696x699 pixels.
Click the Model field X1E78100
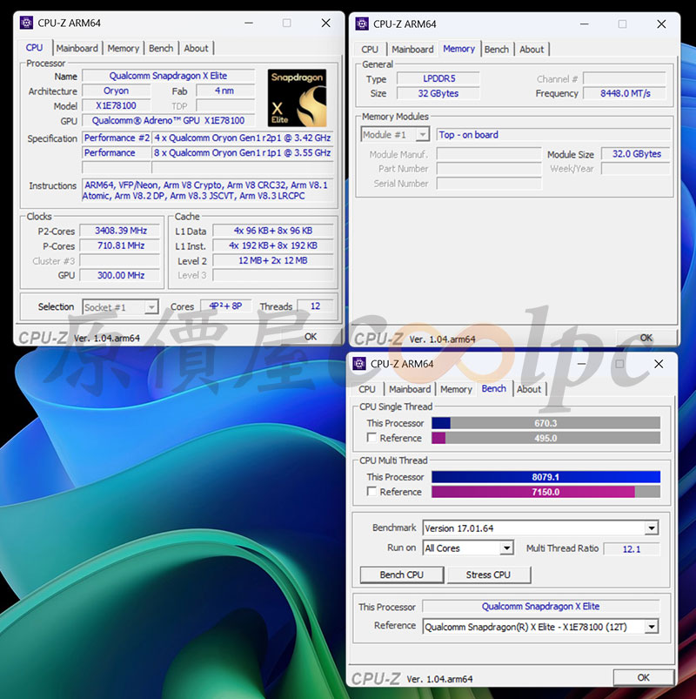[x=117, y=105]
